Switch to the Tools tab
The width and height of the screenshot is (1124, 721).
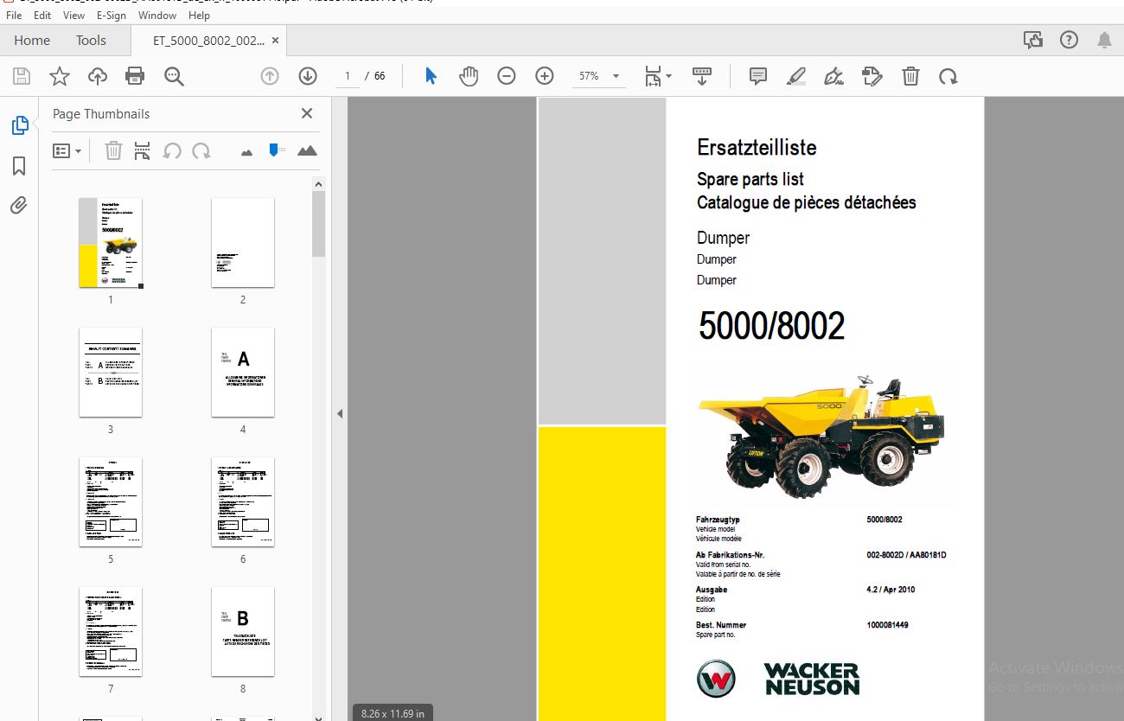coord(91,40)
